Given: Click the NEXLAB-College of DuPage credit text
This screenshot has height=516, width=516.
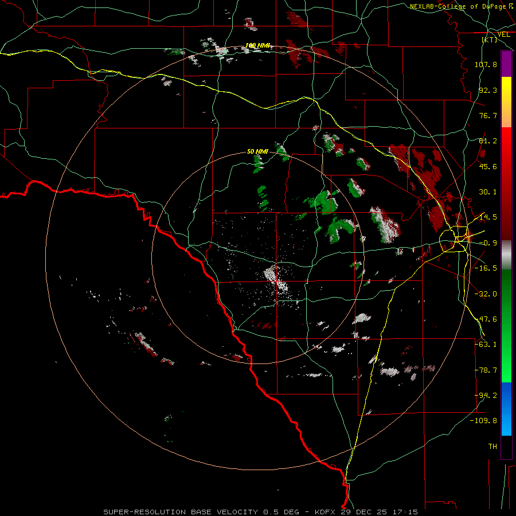Looking at the screenshot, I should tap(460, 6).
